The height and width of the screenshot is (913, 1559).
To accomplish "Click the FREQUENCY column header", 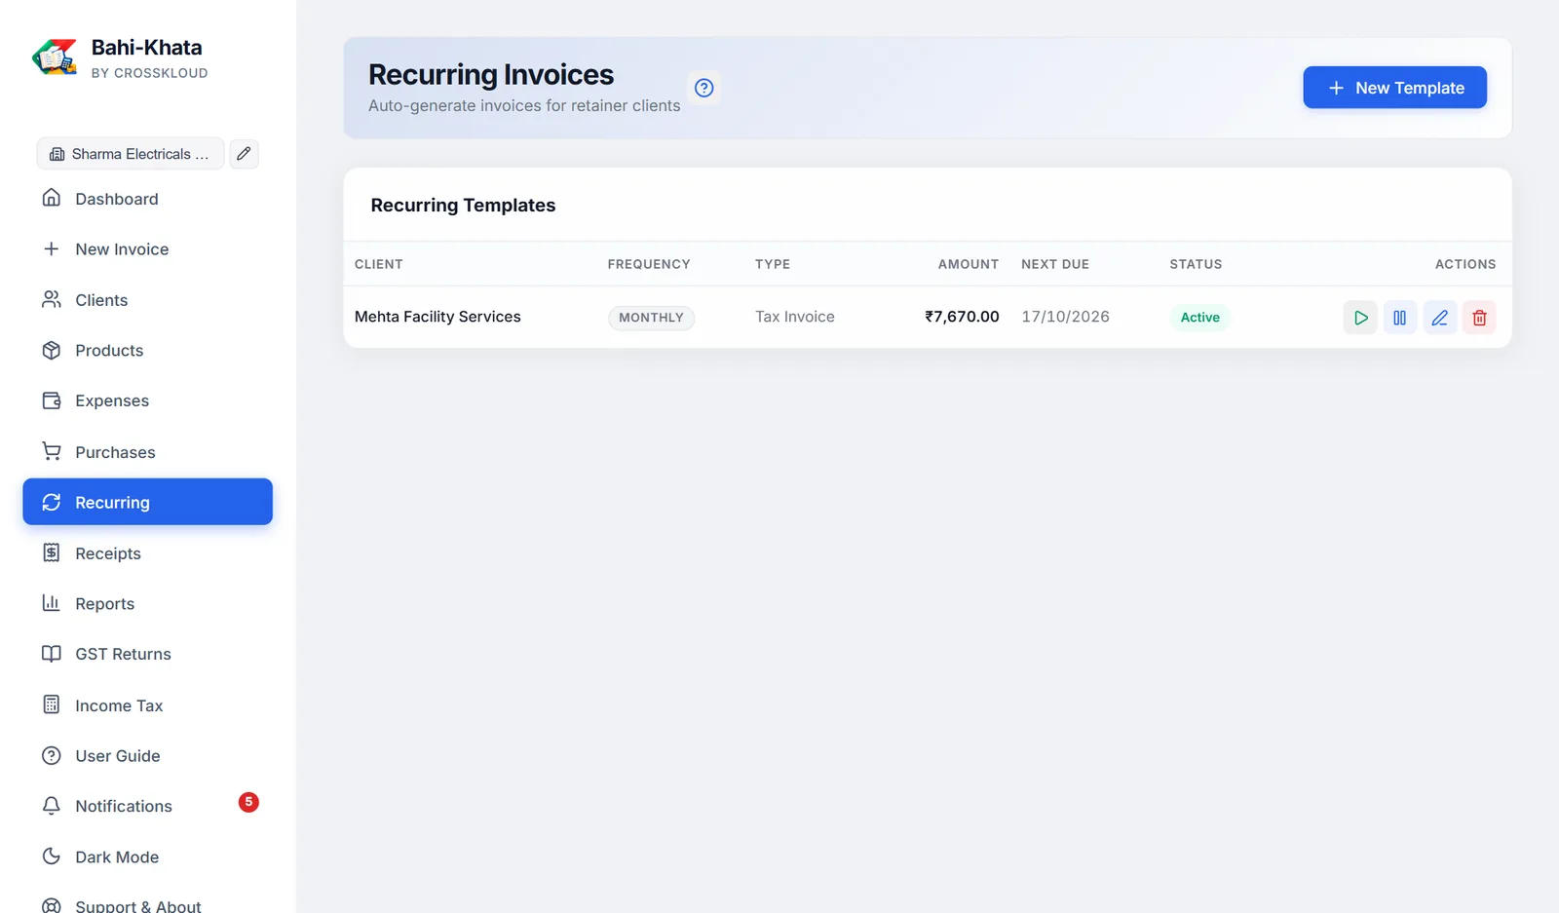I will click(x=649, y=264).
